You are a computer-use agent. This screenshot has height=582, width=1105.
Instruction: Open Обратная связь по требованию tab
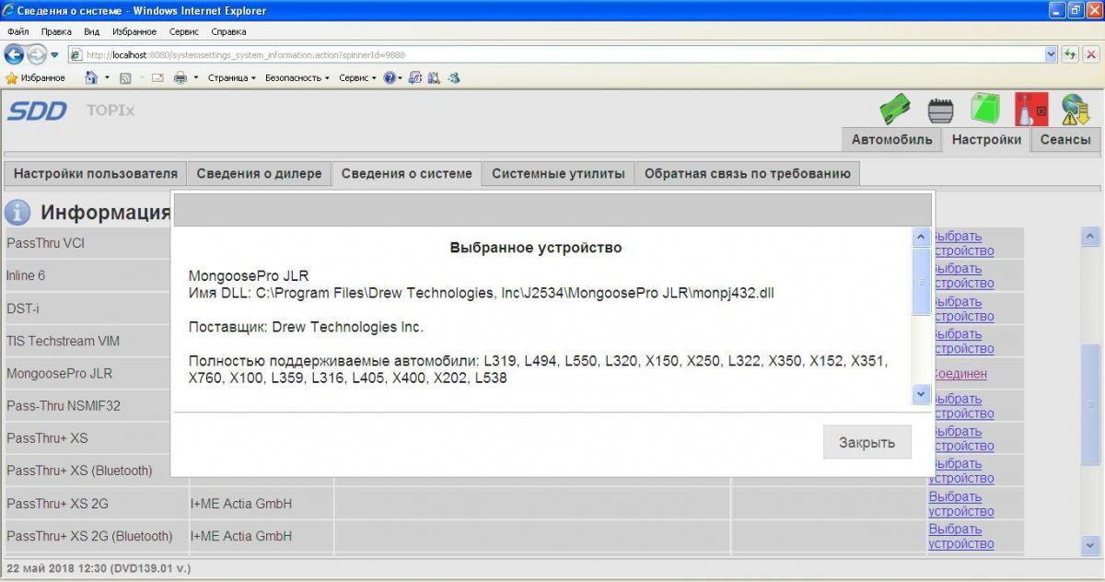point(748,173)
